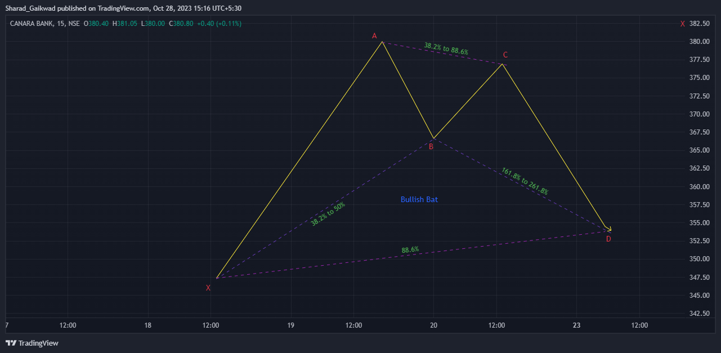Click the date label 18 on time axis
The image size is (721, 353).
tap(147, 325)
